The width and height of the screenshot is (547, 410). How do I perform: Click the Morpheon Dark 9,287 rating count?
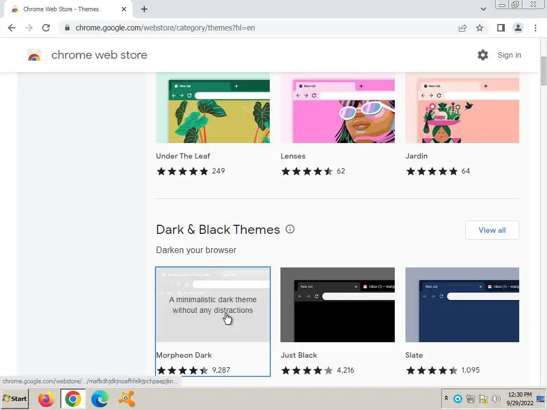(221, 370)
